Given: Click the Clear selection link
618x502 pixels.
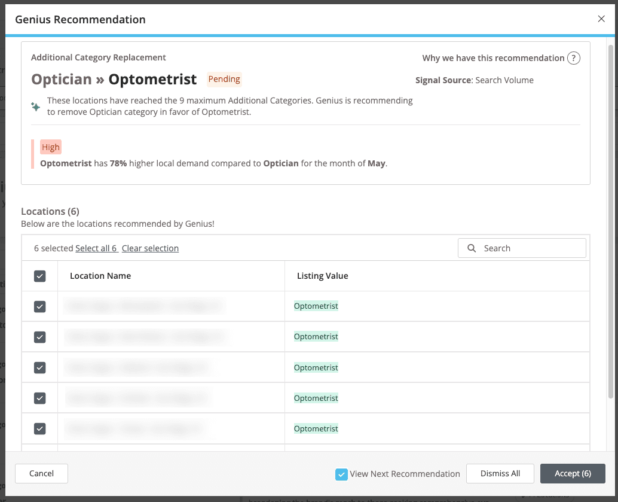Looking at the screenshot, I should (x=150, y=248).
